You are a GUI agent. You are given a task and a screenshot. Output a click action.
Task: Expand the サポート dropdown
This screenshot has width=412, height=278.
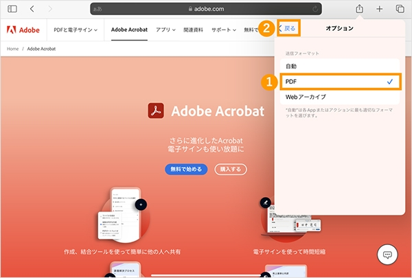tap(224, 30)
